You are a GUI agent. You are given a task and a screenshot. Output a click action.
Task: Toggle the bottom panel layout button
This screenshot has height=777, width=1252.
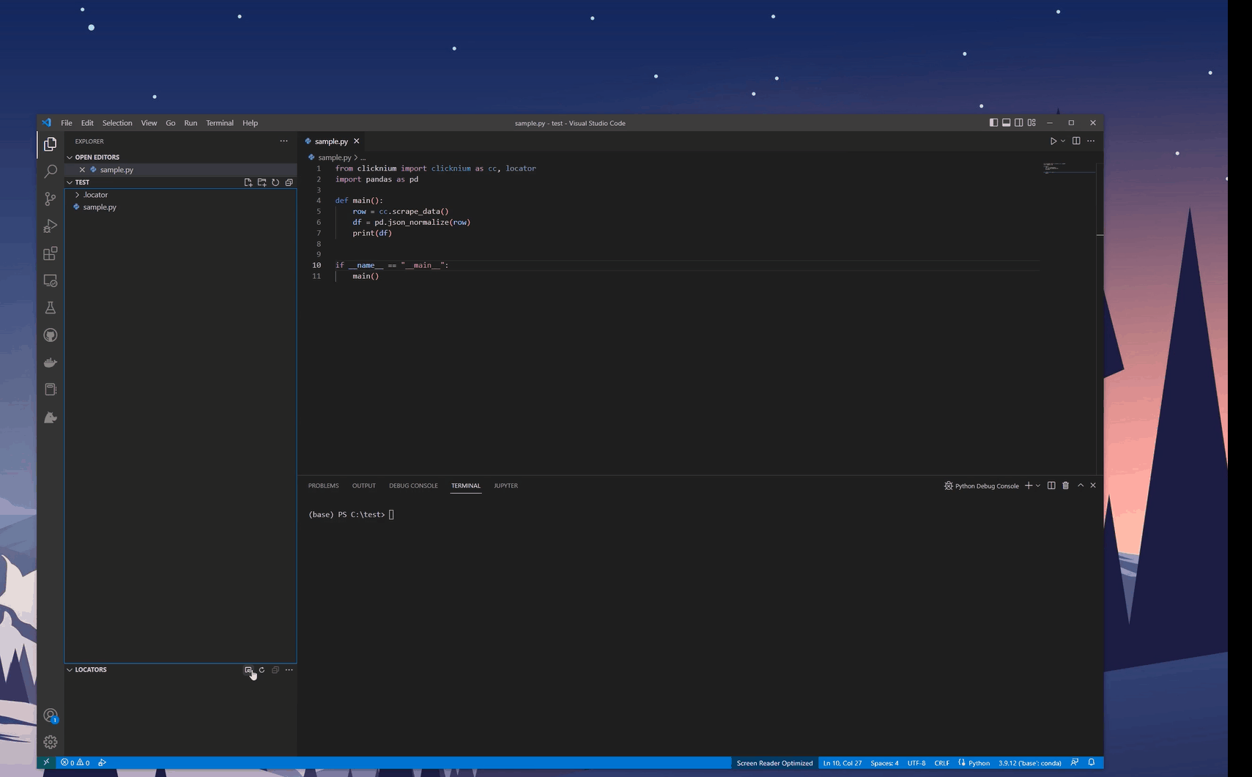coord(1006,123)
